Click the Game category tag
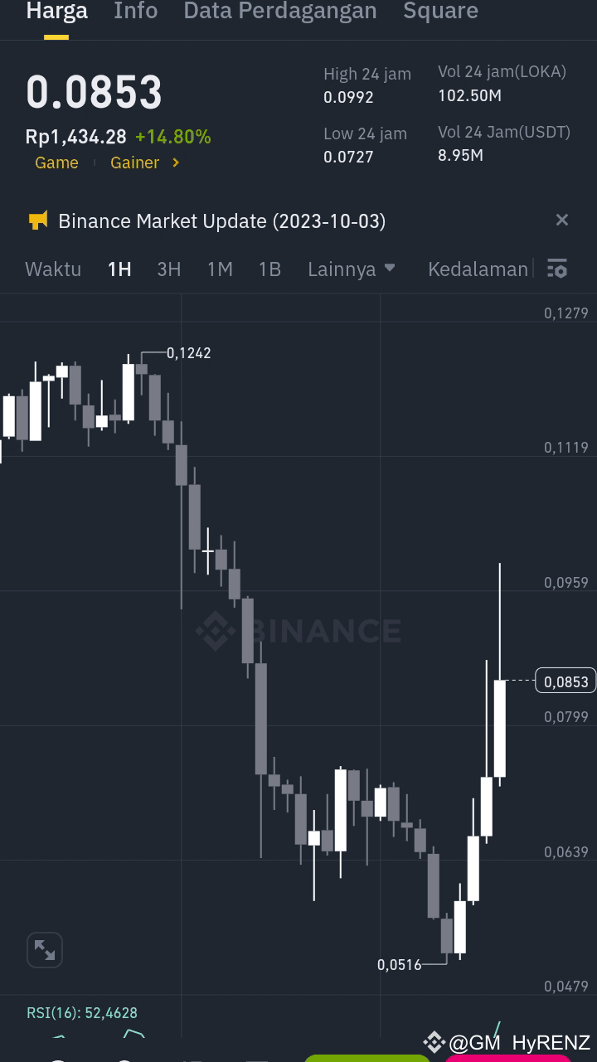Image resolution: width=597 pixels, height=1062 pixels. (x=56, y=162)
